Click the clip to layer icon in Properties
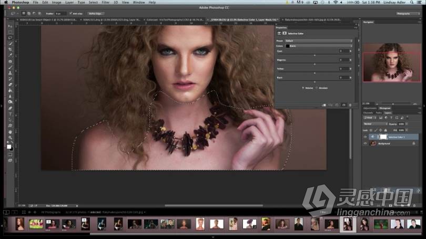The width and height of the screenshot is (426, 239). click(324, 105)
